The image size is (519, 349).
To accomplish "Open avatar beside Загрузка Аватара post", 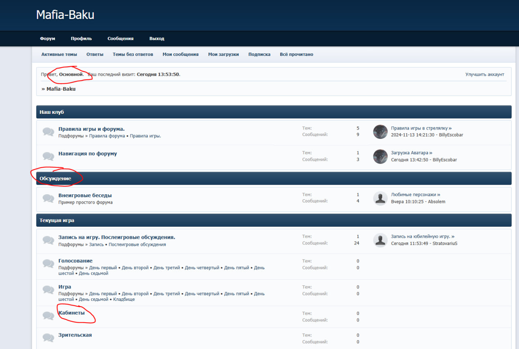I will (x=380, y=156).
